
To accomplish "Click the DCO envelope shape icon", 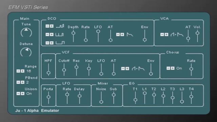I will coord(130,35).
